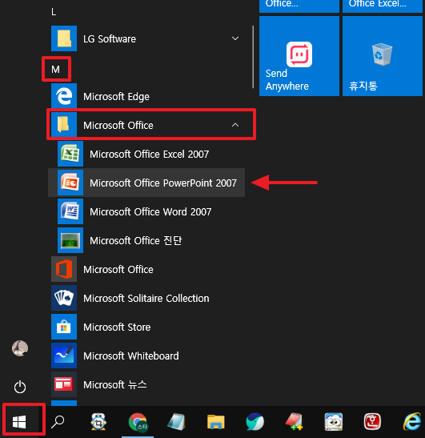This screenshot has width=425, height=438.
Task: Switch to Chrome in the taskbar
Action: coord(138,421)
